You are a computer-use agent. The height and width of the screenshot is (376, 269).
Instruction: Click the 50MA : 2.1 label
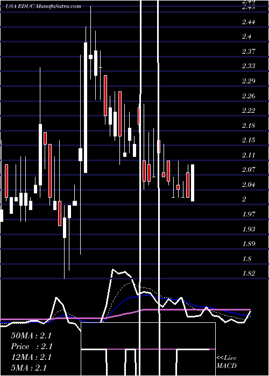pos(31,336)
